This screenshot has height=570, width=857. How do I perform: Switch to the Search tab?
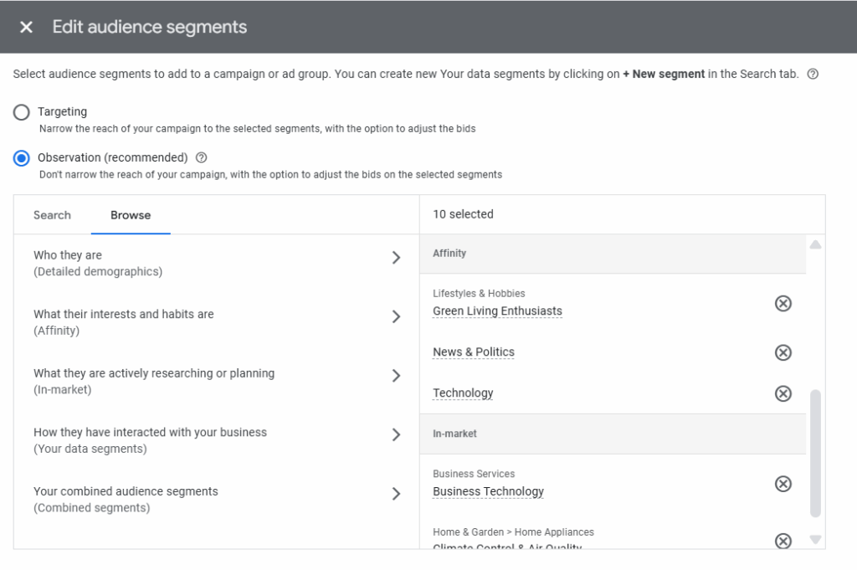click(52, 215)
